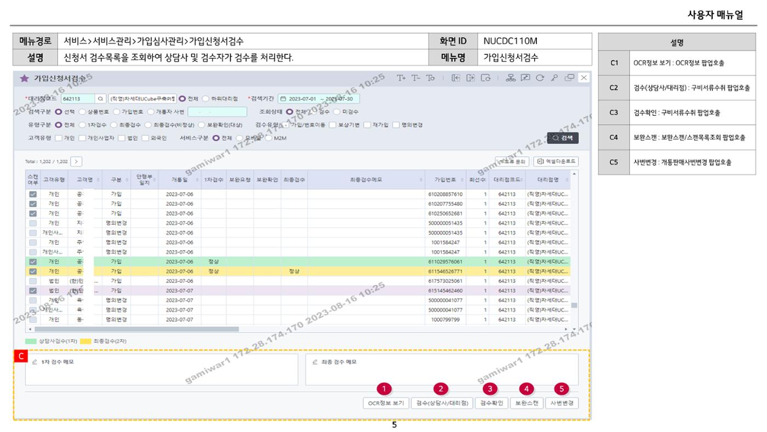Check the 법인 customer type checkbox
This screenshot has width=767, height=432.
coord(121,138)
